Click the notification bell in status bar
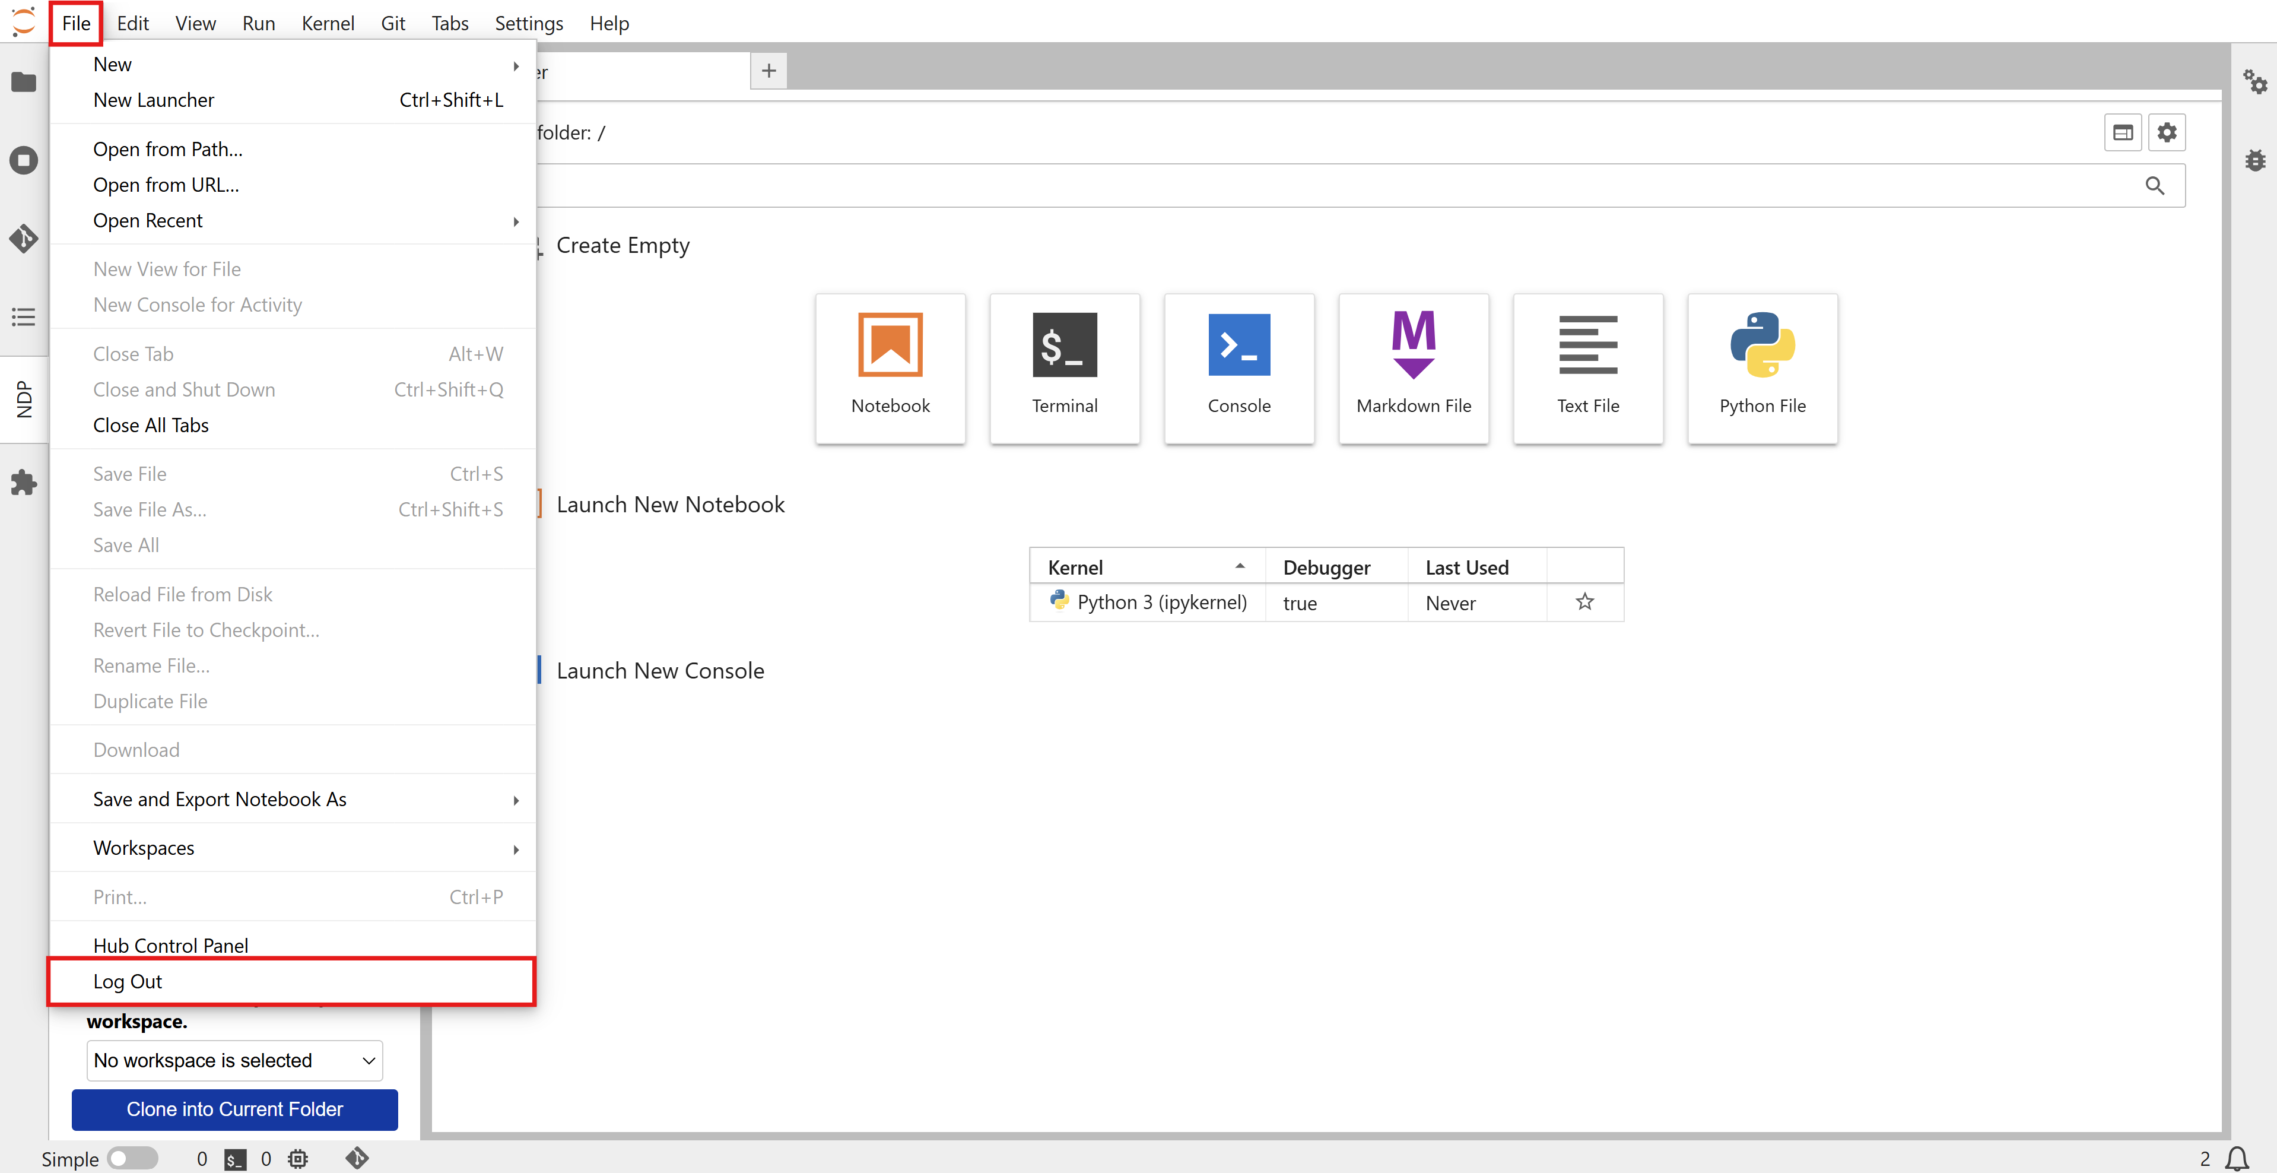The image size is (2277, 1173). click(2237, 1158)
